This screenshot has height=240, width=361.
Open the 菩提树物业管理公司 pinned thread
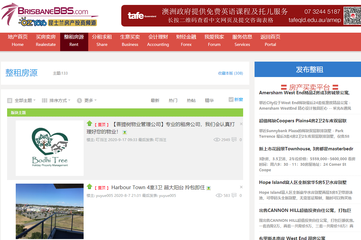[160, 128]
